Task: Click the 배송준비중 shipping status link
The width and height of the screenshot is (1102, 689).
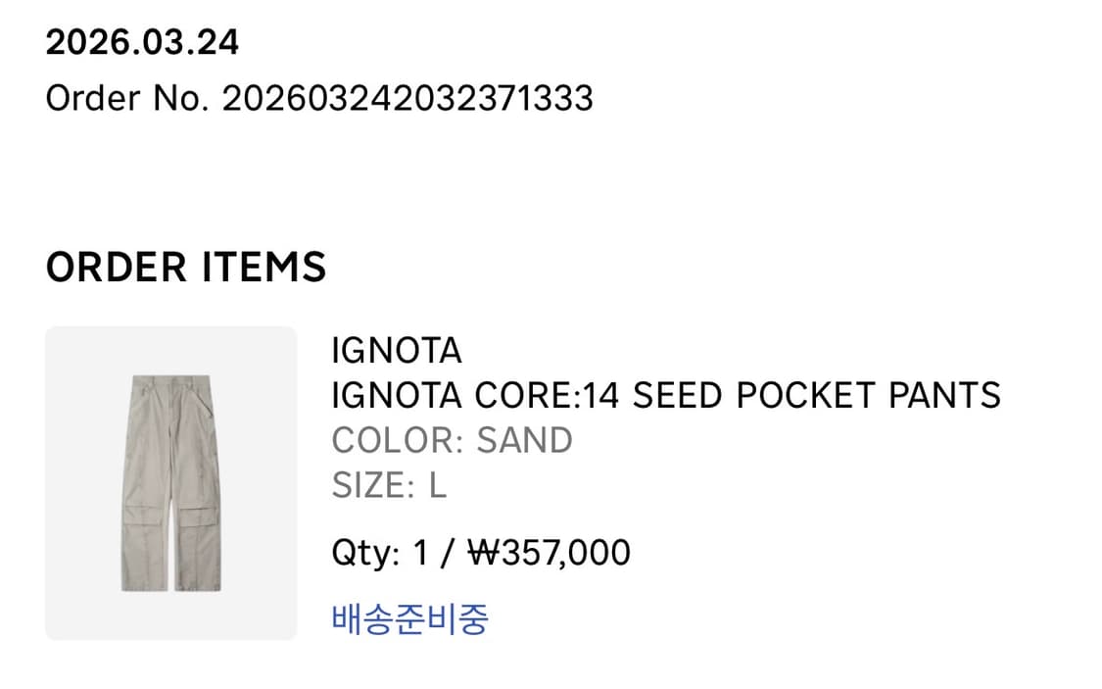Action: (409, 618)
